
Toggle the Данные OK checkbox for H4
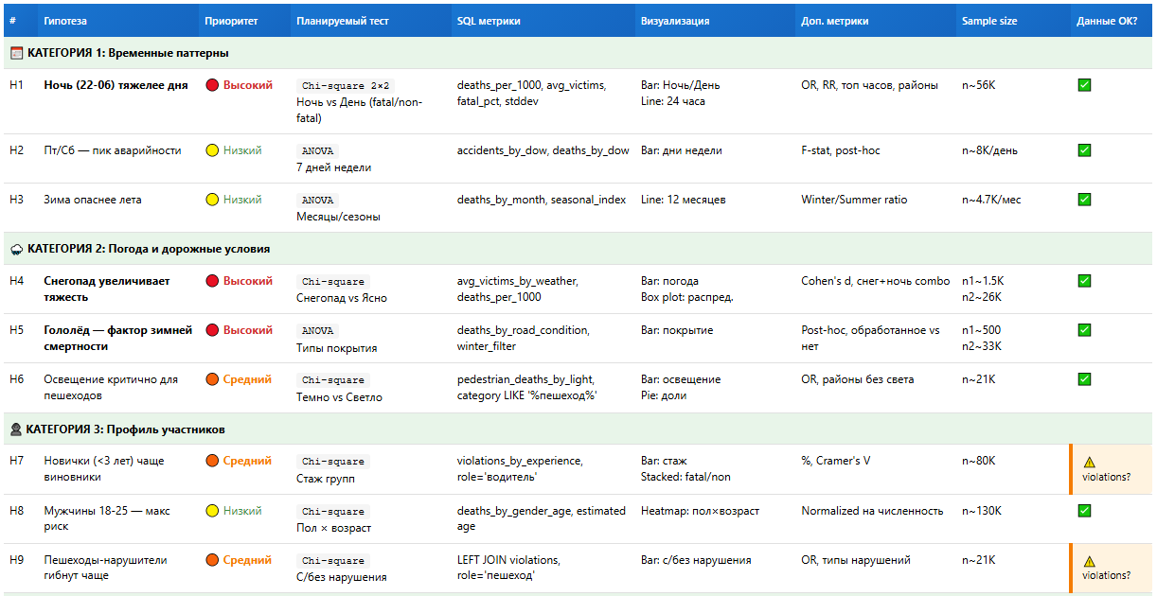[x=1084, y=281]
